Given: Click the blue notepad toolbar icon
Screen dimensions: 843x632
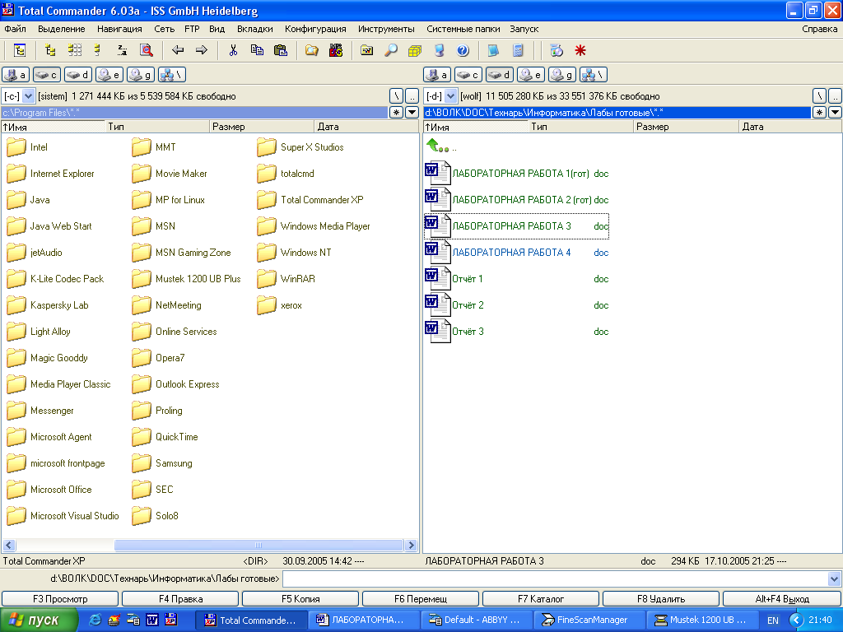Looking at the screenshot, I should pyautogui.click(x=493, y=50).
